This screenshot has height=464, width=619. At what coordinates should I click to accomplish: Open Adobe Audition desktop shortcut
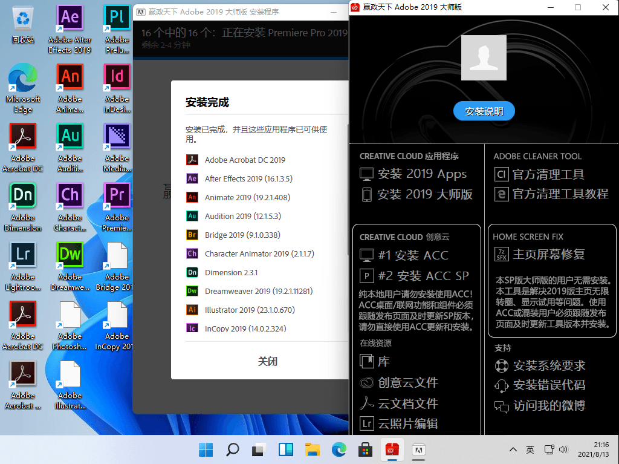[70, 148]
